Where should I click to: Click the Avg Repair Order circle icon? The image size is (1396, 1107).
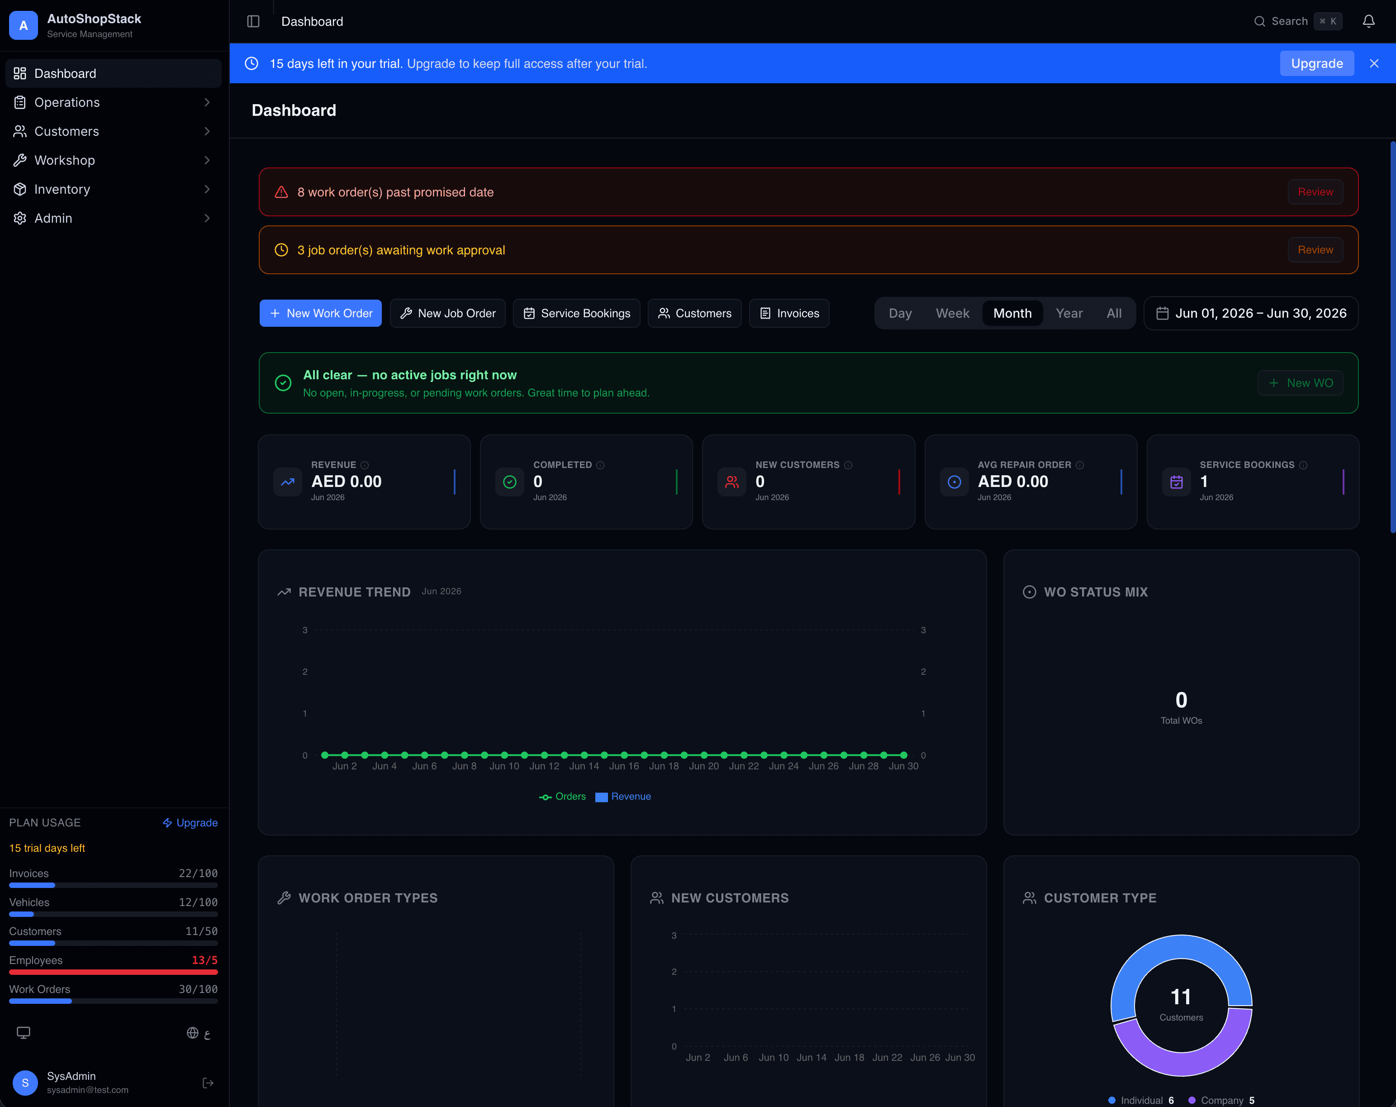(x=954, y=482)
